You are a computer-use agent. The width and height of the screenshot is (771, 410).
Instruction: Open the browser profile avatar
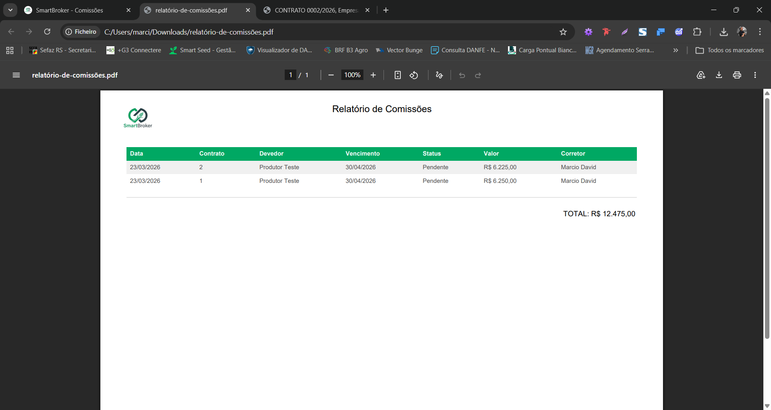(x=743, y=32)
